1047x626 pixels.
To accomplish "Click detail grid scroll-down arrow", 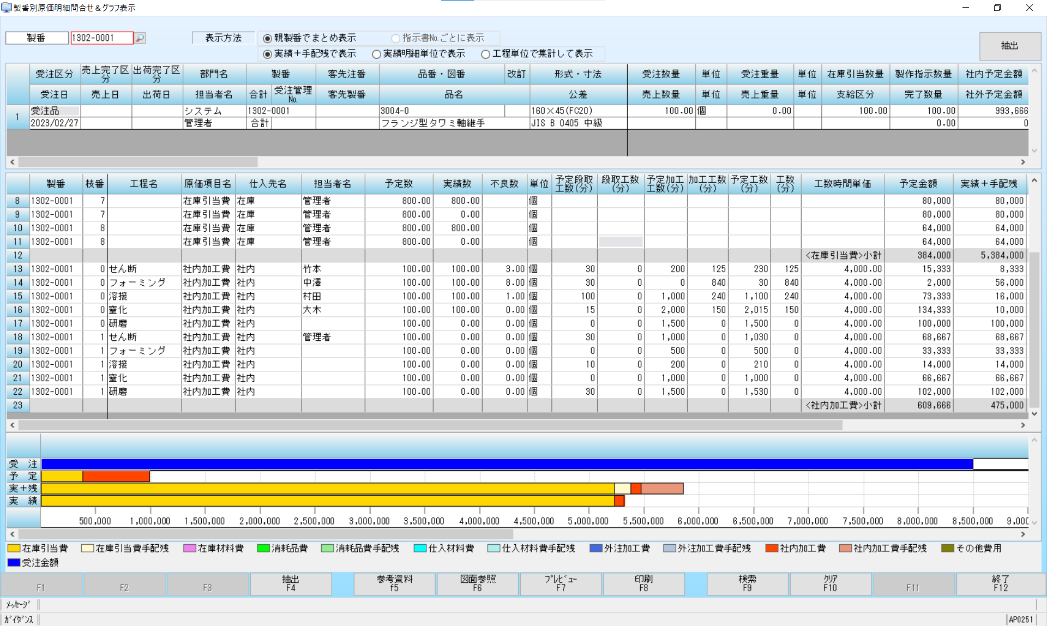I will [1034, 414].
